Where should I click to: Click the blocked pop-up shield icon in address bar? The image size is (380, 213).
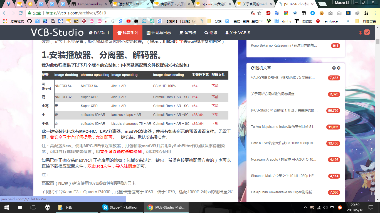(x=253, y=13)
